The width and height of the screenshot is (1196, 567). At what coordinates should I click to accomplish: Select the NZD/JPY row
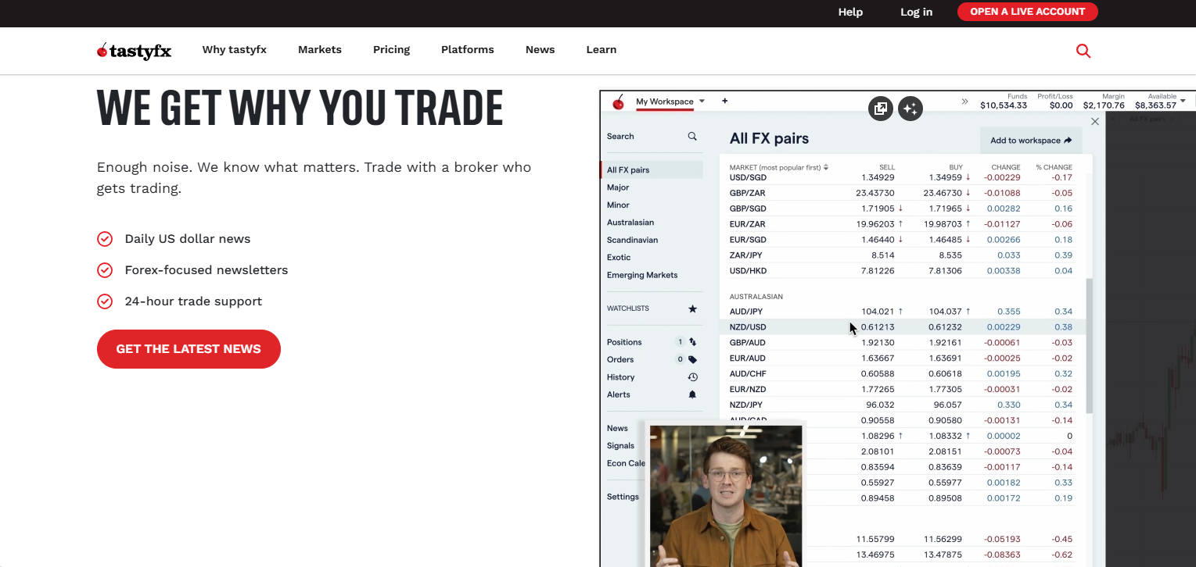click(901, 405)
